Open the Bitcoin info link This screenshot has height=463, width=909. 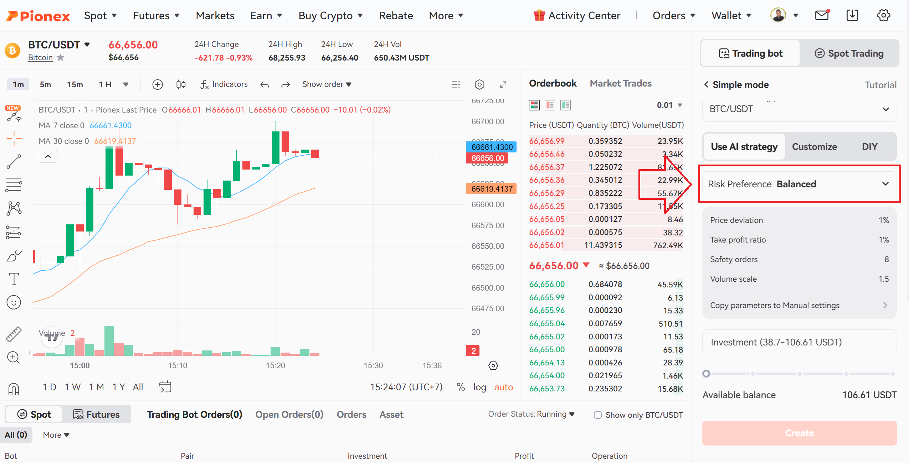pos(40,57)
